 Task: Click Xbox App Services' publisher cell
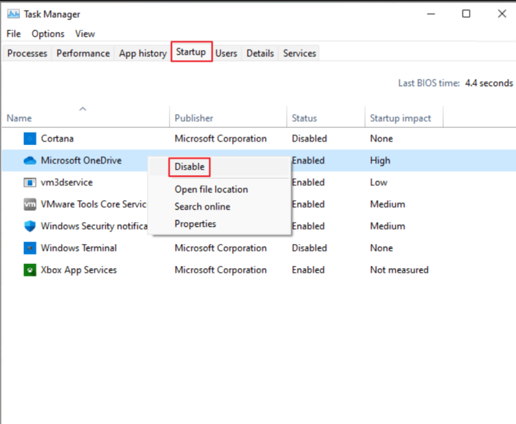coord(221,270)
